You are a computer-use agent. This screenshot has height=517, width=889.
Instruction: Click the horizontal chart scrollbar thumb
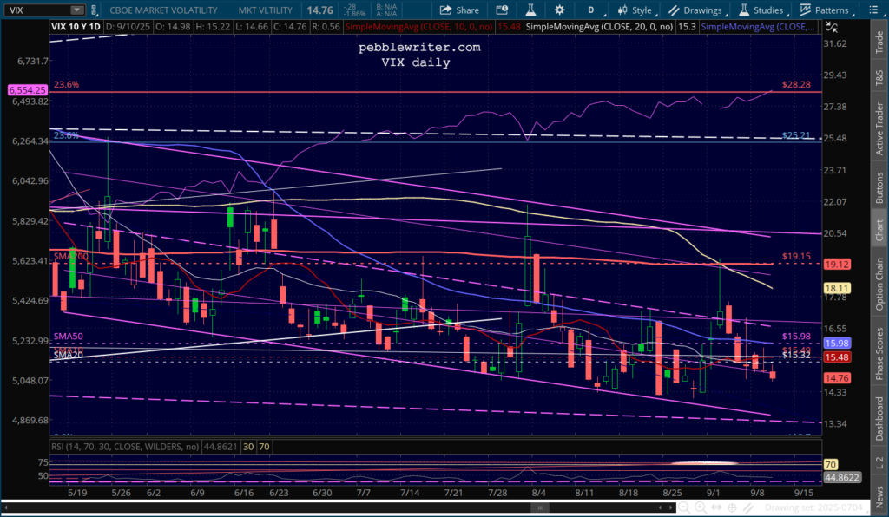(540, 507)
